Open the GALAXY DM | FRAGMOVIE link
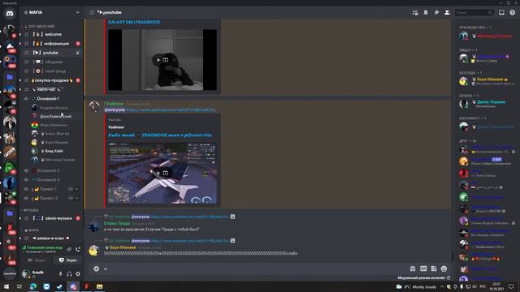This screenshot has width=520, height=292. click(x=134, y=22)
